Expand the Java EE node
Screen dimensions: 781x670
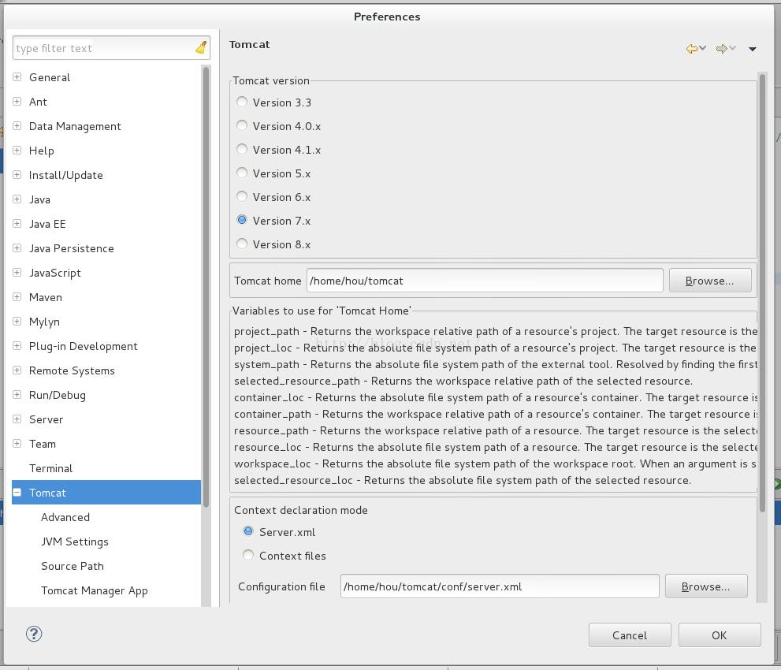(17, 223)
